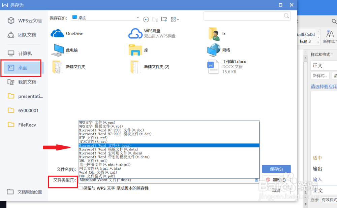This screenshot has width=337, height=208.
Task: Open the OneDrive item
Action: [67, 33]
